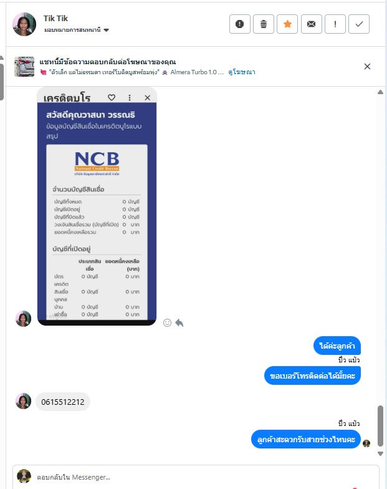The image size is (387, 489).
Task: Select the phone number 0615512212 message
Action: 63,402
